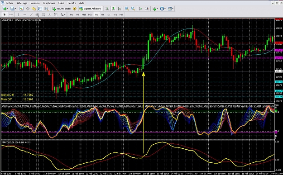Select the crosshair cursor tool

[11, 14]
